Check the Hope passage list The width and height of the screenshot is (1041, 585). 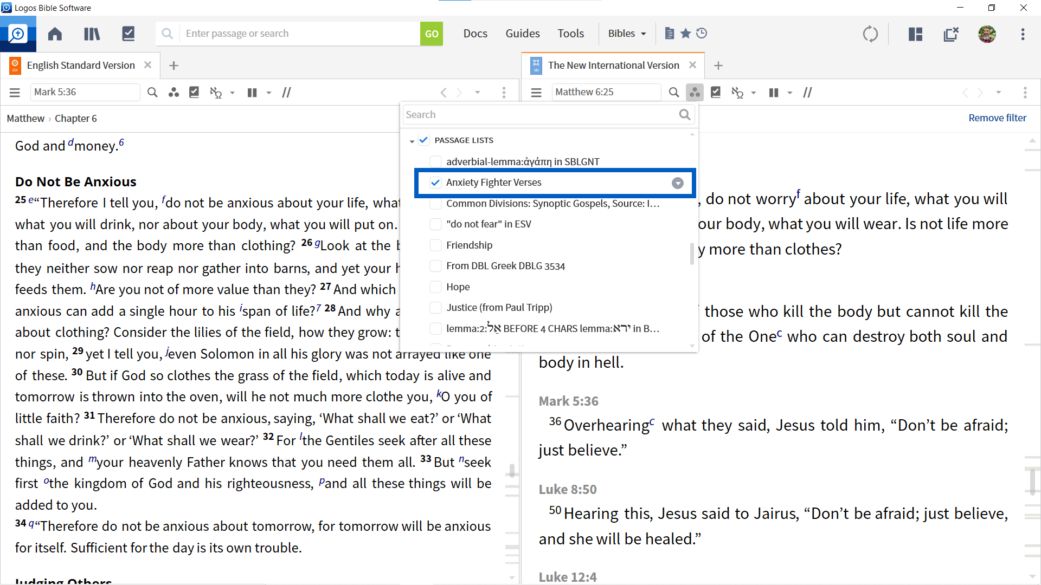click(435, 287)
